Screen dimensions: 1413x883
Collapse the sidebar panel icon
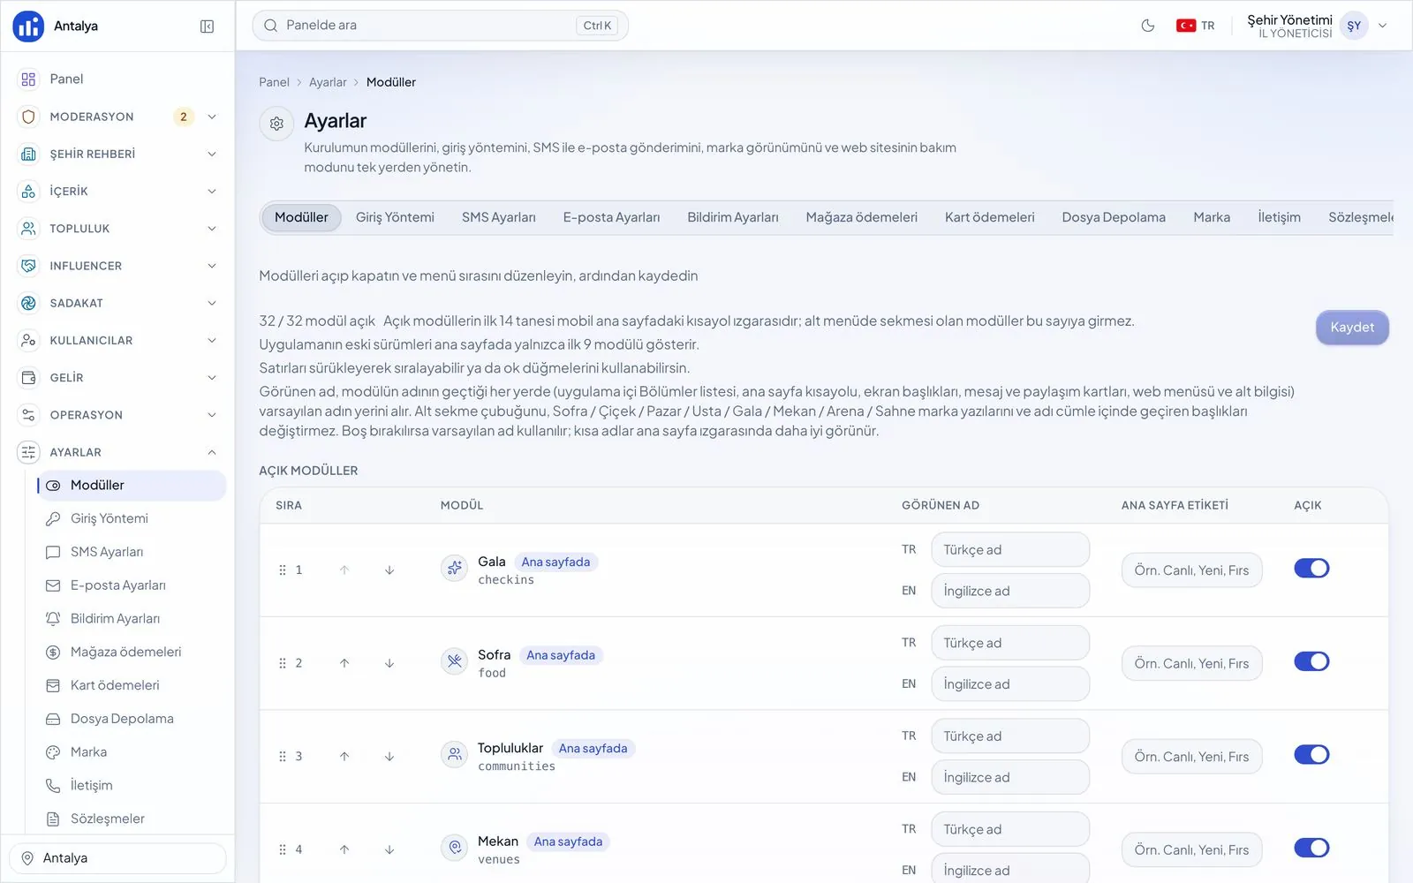(207, 26)
